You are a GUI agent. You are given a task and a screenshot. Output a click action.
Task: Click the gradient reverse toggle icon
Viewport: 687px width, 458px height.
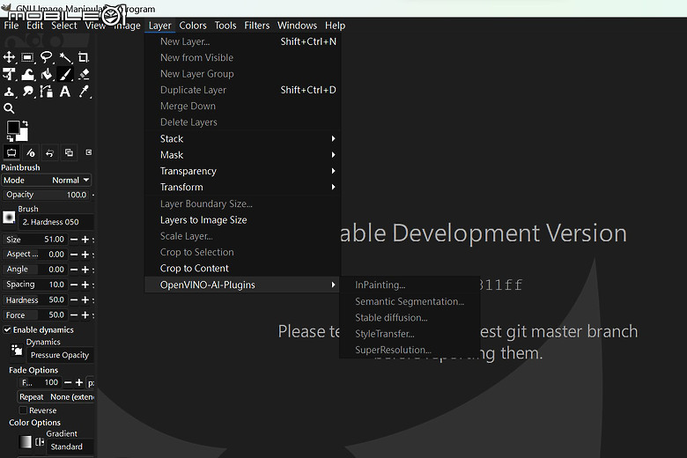[40, 442]
